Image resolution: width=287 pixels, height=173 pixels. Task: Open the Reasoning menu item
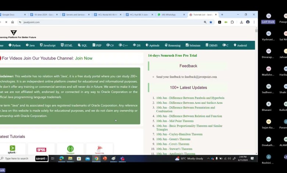point(173,45)
